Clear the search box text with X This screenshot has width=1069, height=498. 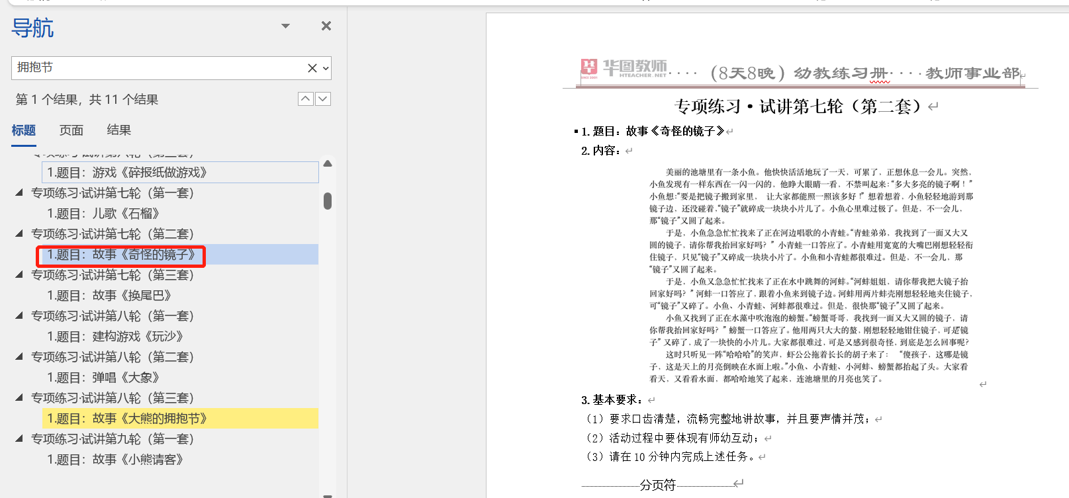(x=312, y=68)
